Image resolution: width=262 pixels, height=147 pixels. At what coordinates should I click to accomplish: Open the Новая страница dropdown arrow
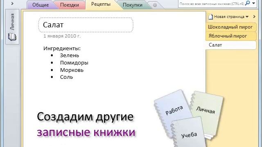pos(247,17)
